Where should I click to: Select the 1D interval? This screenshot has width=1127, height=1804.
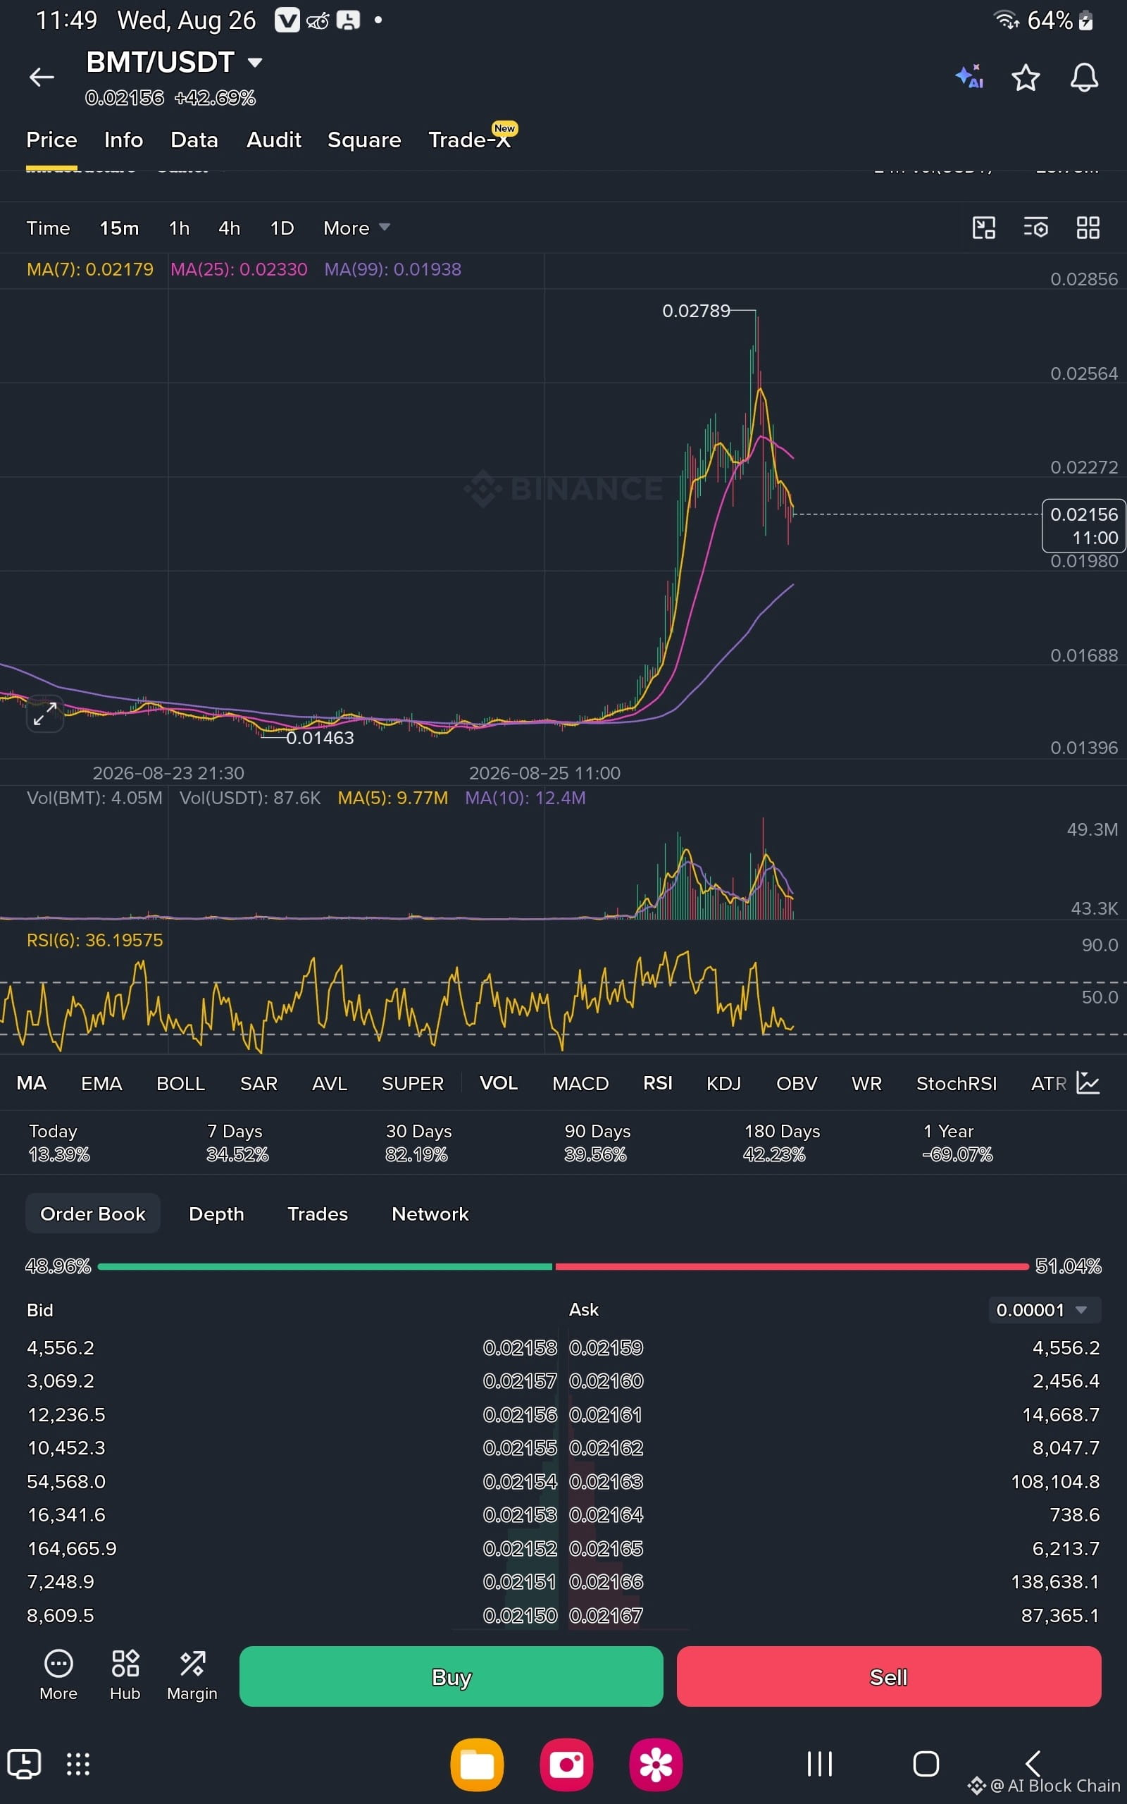click(282, 228)
